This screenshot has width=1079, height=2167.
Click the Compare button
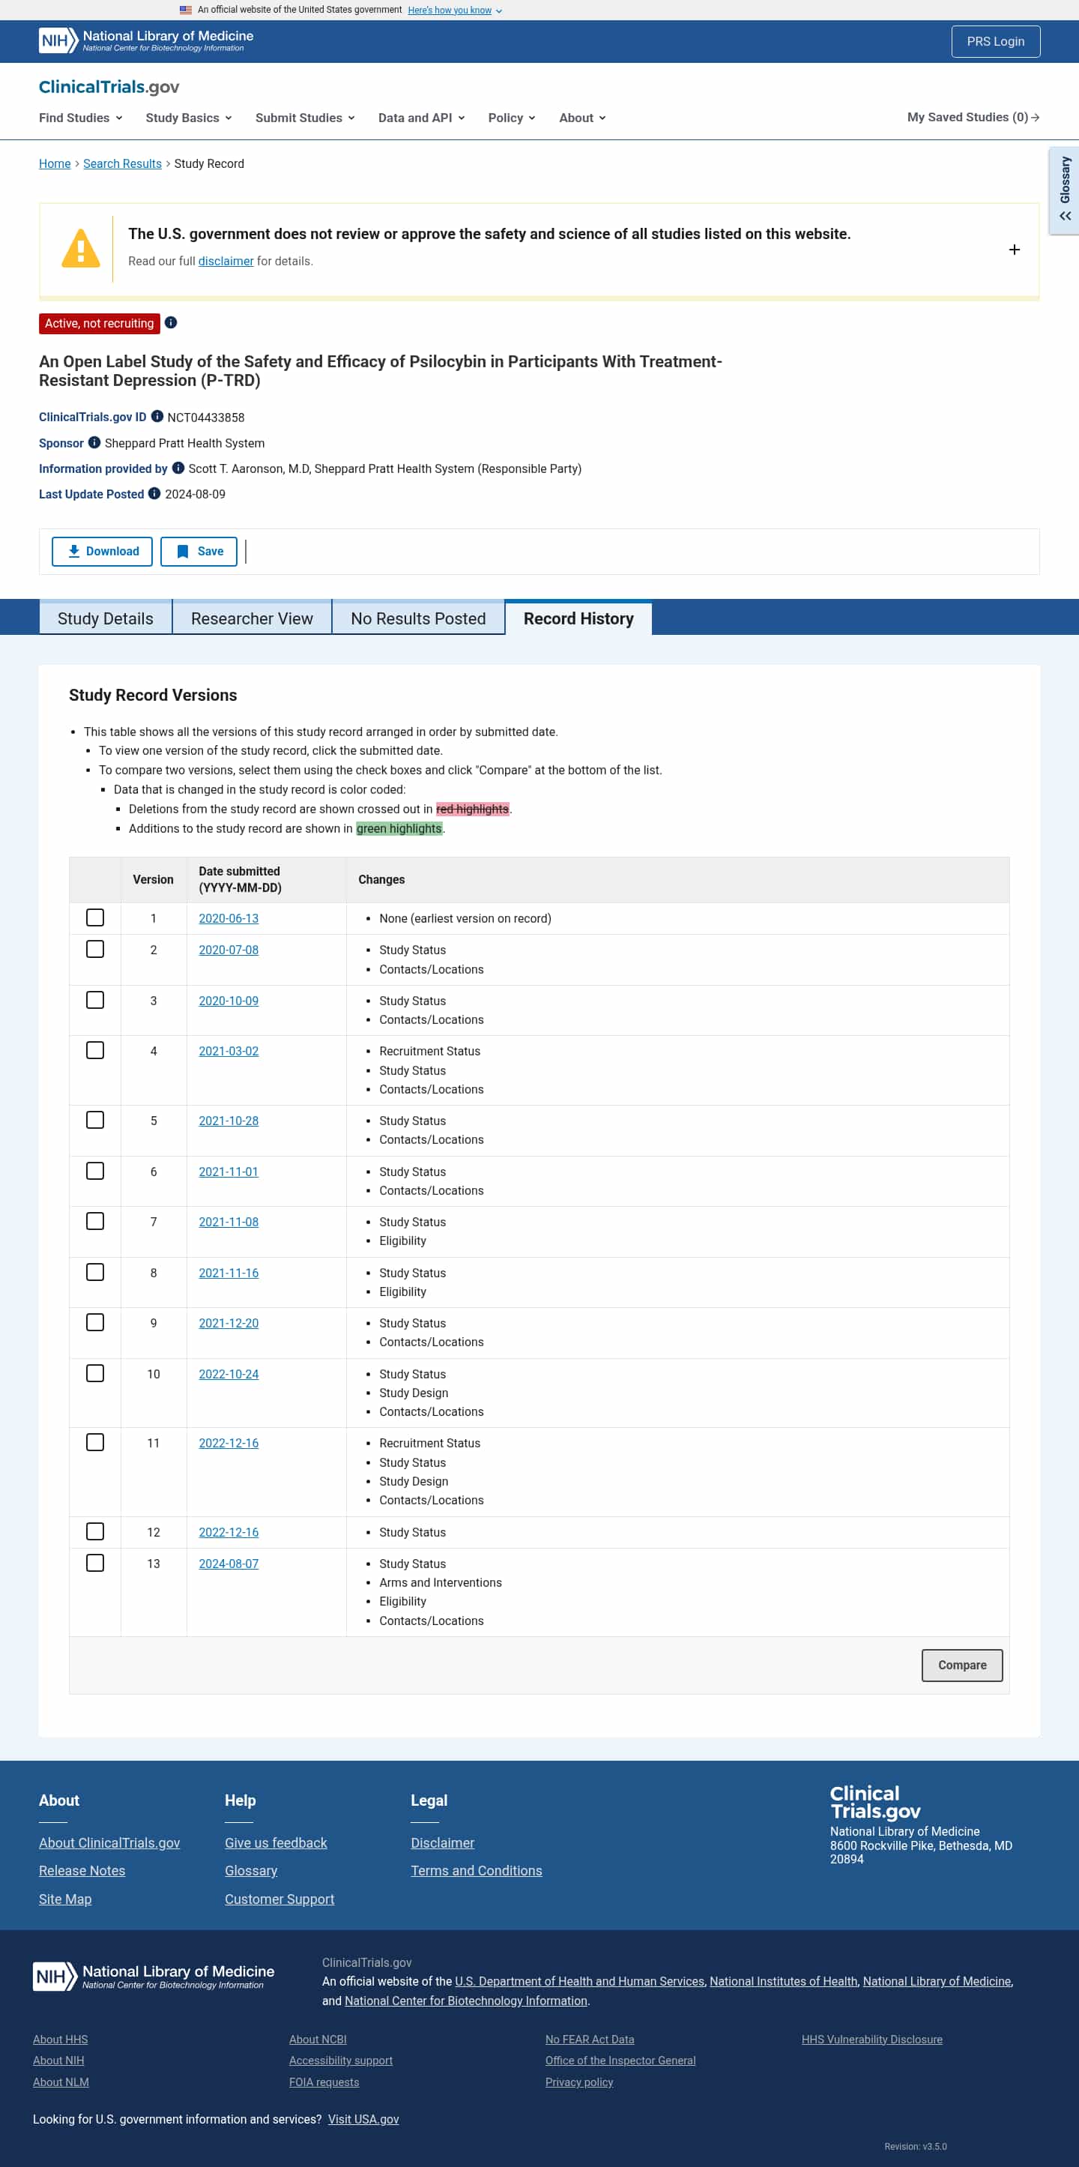tap(962, 1666)
